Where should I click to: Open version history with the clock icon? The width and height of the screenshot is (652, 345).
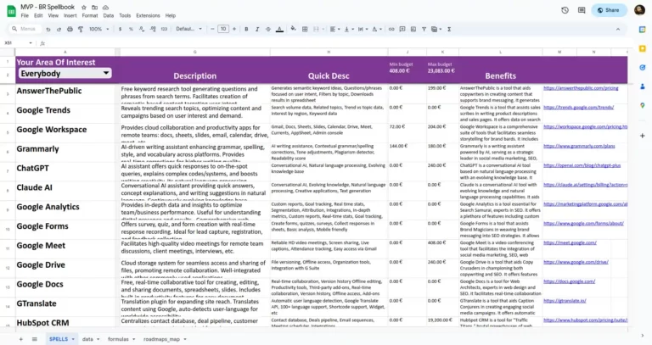565,10
